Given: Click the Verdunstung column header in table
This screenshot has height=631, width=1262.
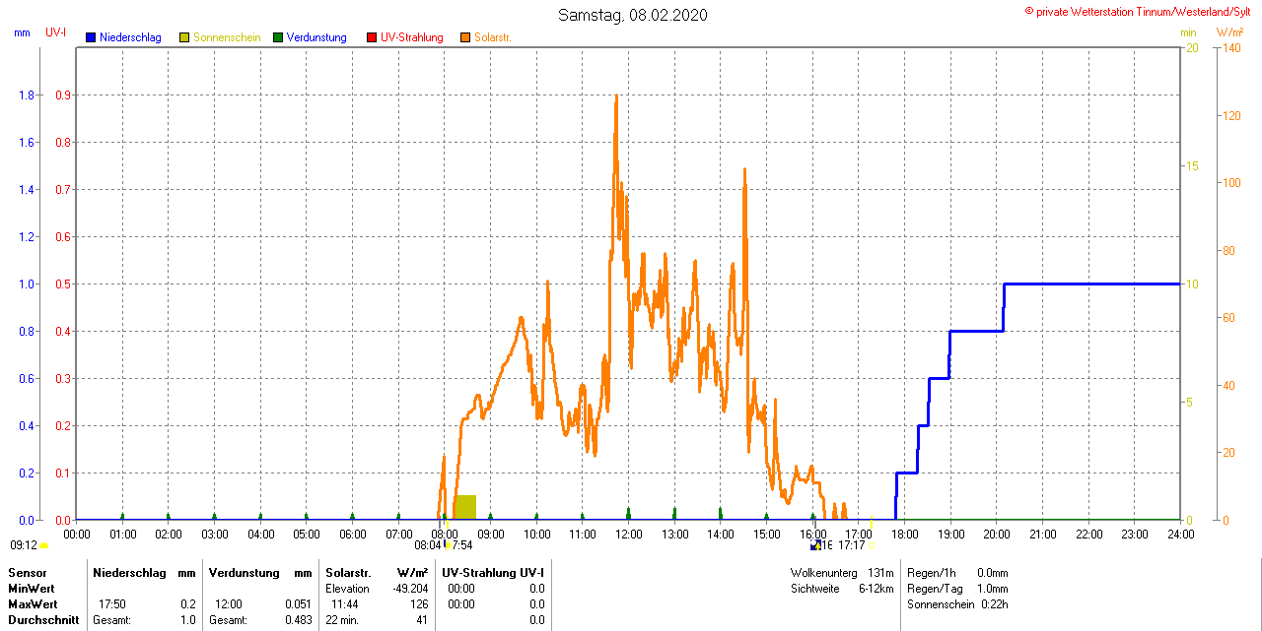Looking at the screenshot, I should coord(243,573).
